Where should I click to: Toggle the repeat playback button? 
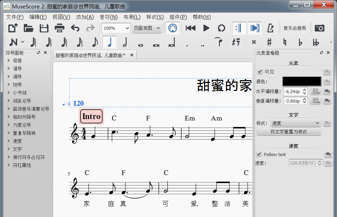(239, 28)
